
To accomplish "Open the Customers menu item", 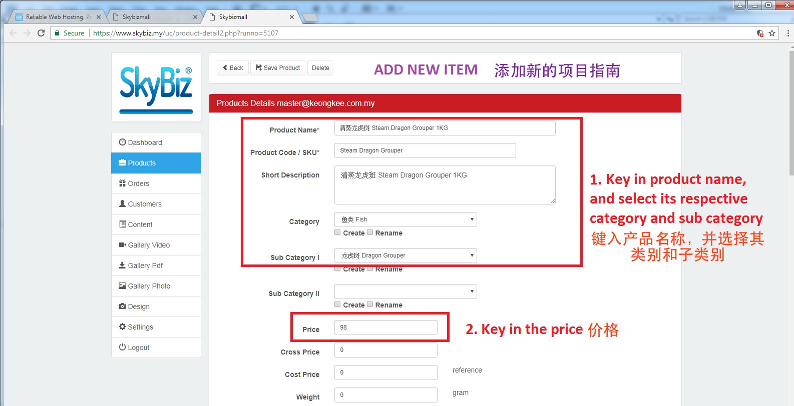I will click(x=156, y=204).
